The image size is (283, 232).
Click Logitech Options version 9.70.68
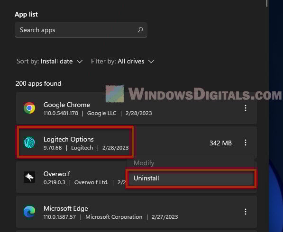[53, 148]
